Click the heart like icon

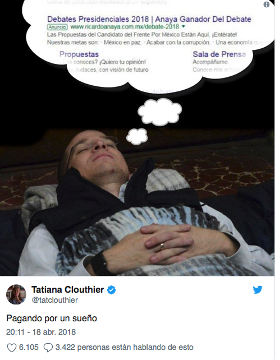tap(11, 347)
